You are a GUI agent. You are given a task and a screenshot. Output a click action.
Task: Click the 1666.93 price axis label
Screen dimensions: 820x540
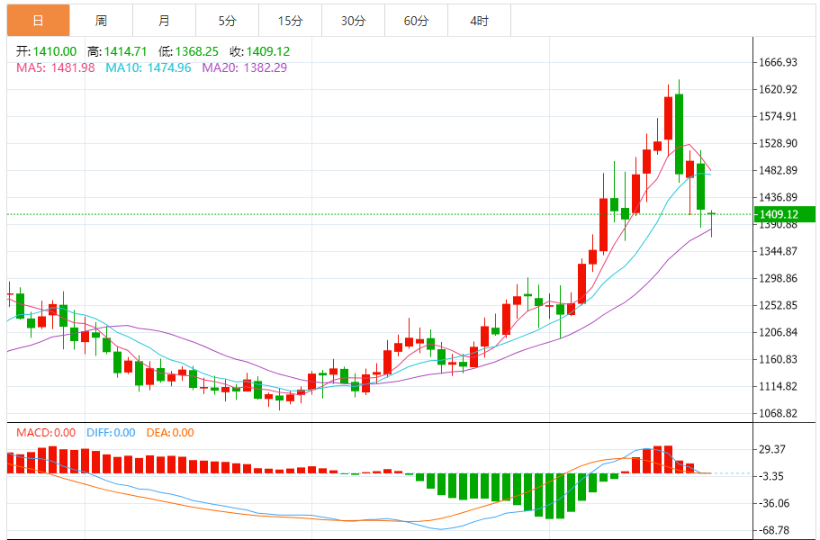click(x=779, y=62)
